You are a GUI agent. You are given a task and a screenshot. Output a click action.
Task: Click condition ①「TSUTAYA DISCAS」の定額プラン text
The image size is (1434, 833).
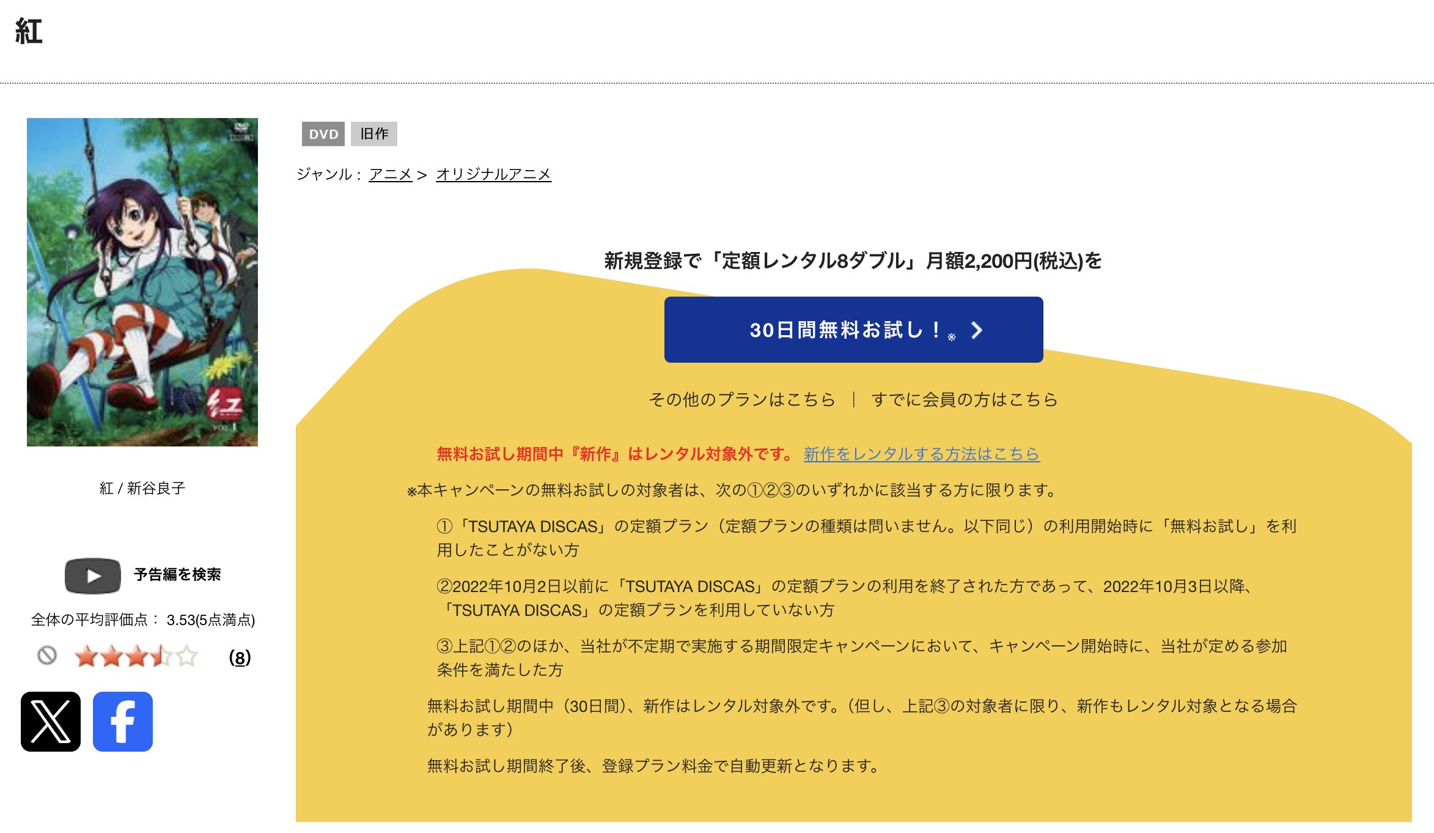[866, 538]
